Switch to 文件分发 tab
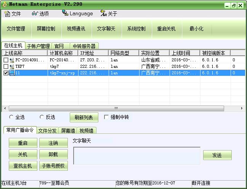 [x=48, y=131]
